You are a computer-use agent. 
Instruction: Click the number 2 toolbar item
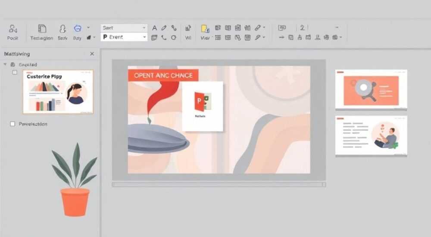[x=302, y=28]
